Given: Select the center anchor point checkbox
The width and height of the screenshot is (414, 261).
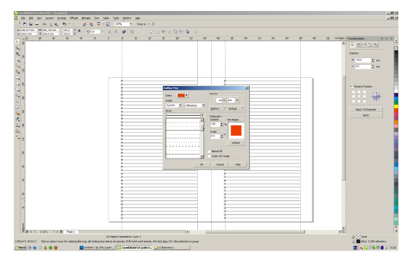Looking at the screenshot, I should click(x=359, y=96).
